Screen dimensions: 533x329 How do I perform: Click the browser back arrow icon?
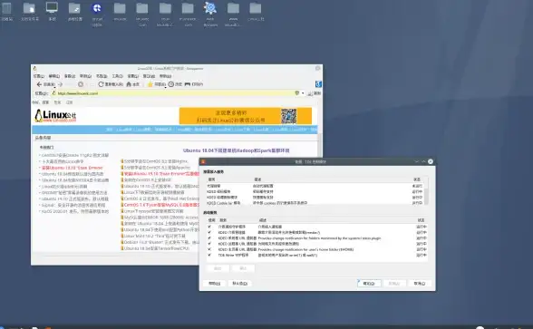[39, 84]
